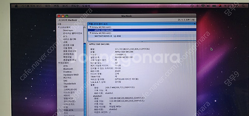
Task: Click the menu bar clock showing 오후 7:05
Action: click(231, 6)
